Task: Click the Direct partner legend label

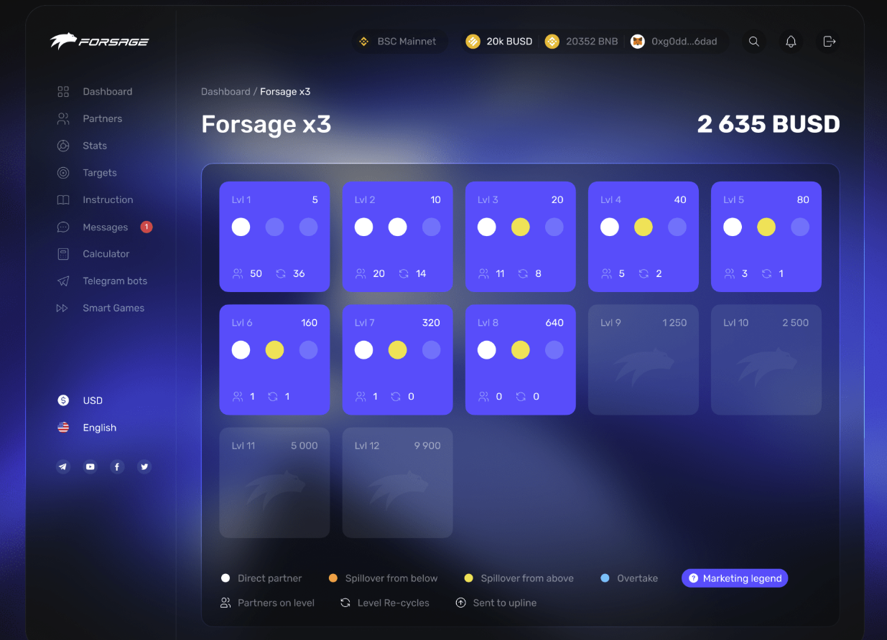Action: pyautogui.click(x=269, y=578)
